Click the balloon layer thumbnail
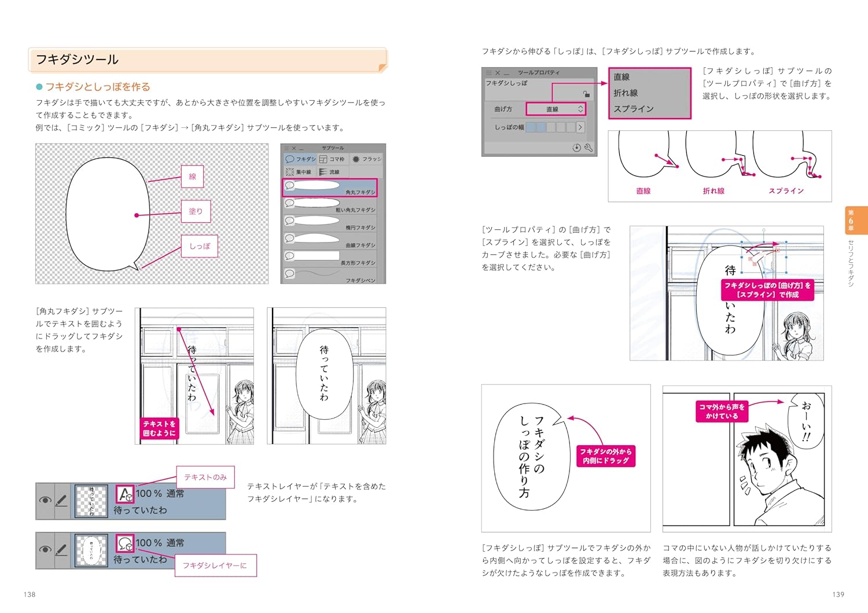This screenshot has width=868, height=613. click(91, 550)
